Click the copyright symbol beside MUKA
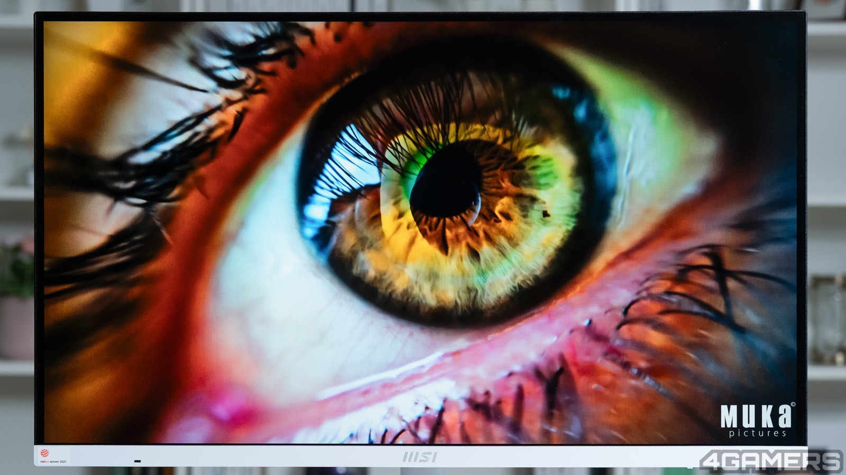 (x=792, y=406)
